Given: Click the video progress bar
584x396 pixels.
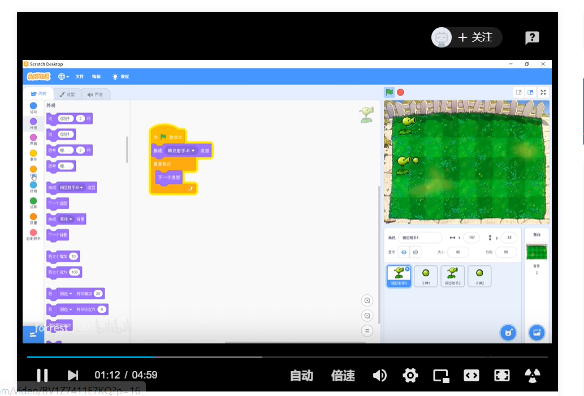Looking at the screenshot, I should pyautogui.click(x=287, y=357).
